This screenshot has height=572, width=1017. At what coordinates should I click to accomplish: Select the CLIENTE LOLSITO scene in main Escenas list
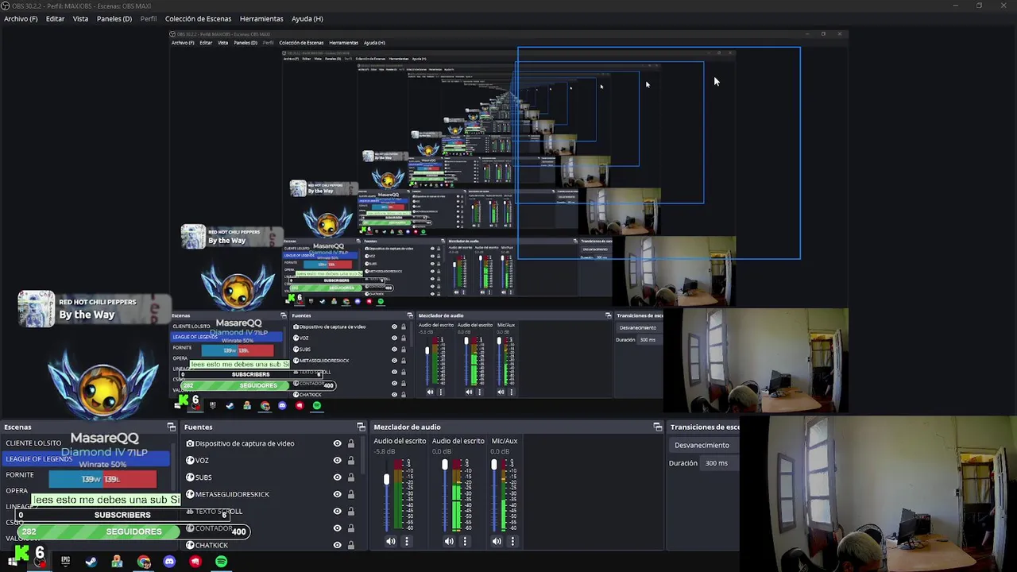coord(33,443)
